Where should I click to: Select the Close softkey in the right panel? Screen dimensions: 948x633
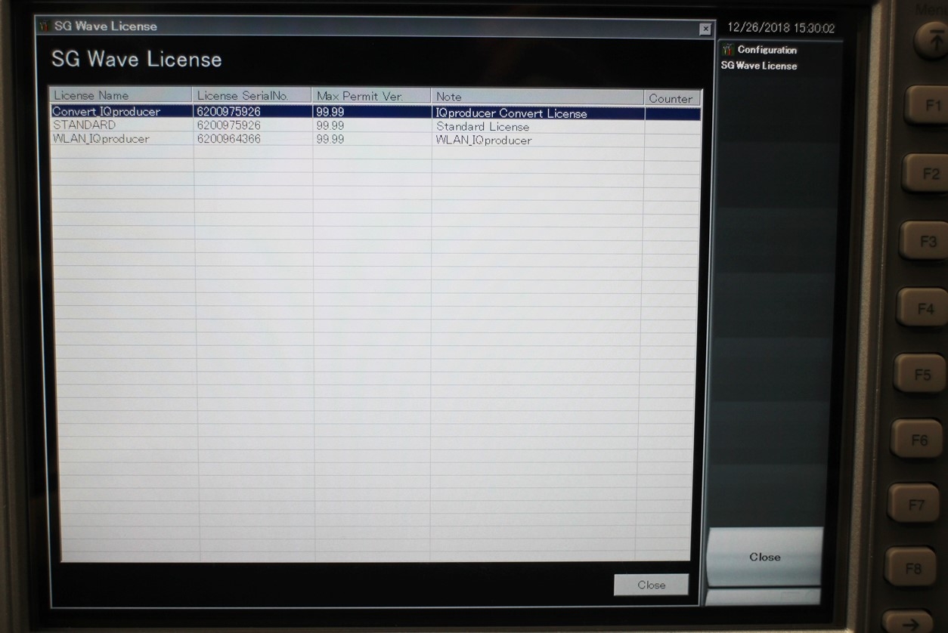coord(764,557)
